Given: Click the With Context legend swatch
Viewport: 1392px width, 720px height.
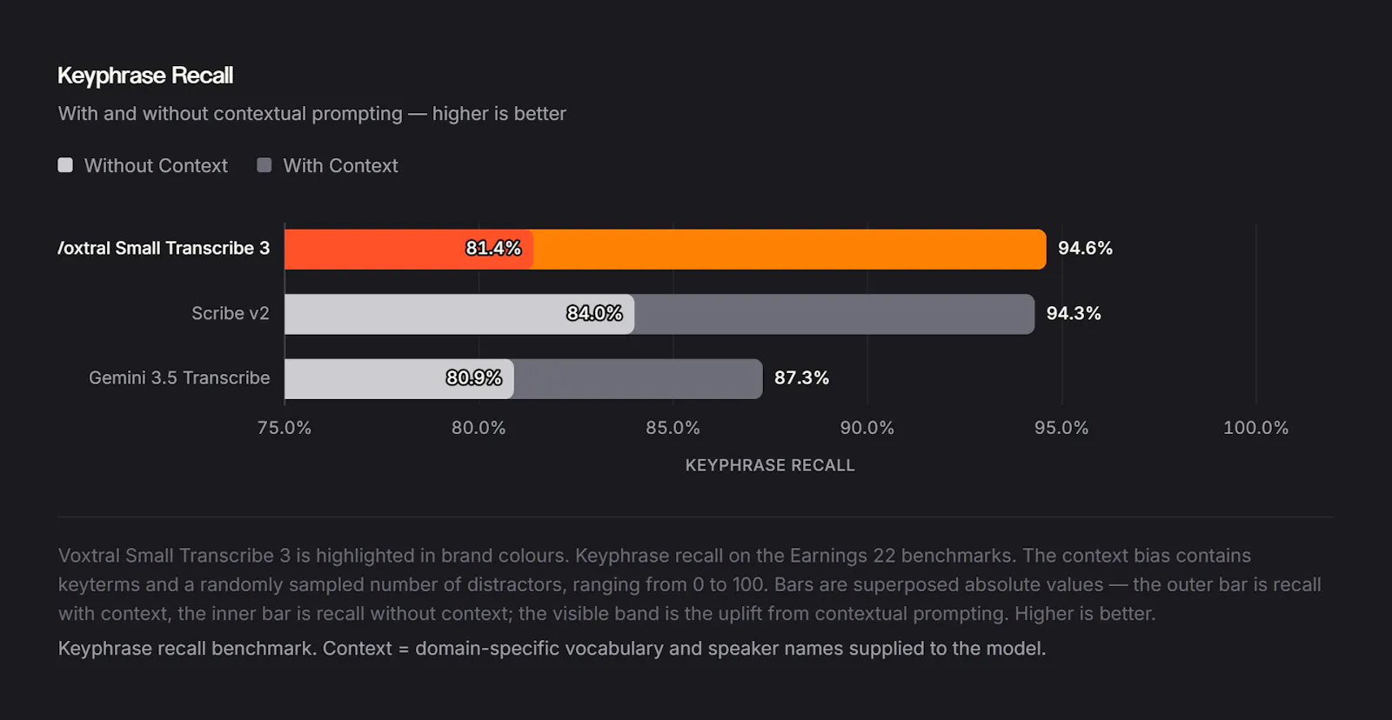Looking at the screenshot, I should point(264,165).
